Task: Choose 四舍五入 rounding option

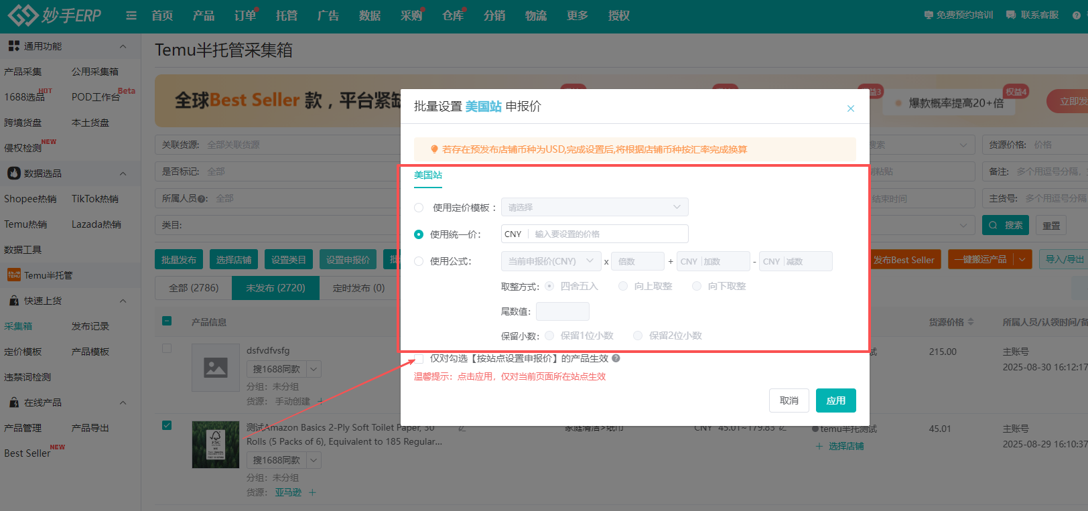Action: (x=549, y=286)
